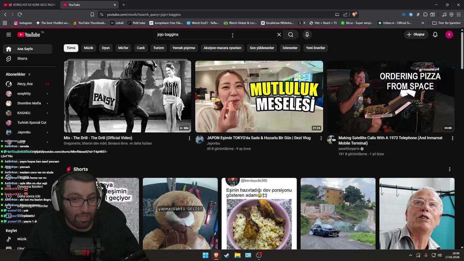The image size is (464, 261).
Task: Click the Making Satellite Calls video title
Action: 390,141
